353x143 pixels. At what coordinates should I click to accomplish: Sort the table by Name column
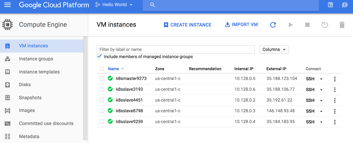coord(116,69)
